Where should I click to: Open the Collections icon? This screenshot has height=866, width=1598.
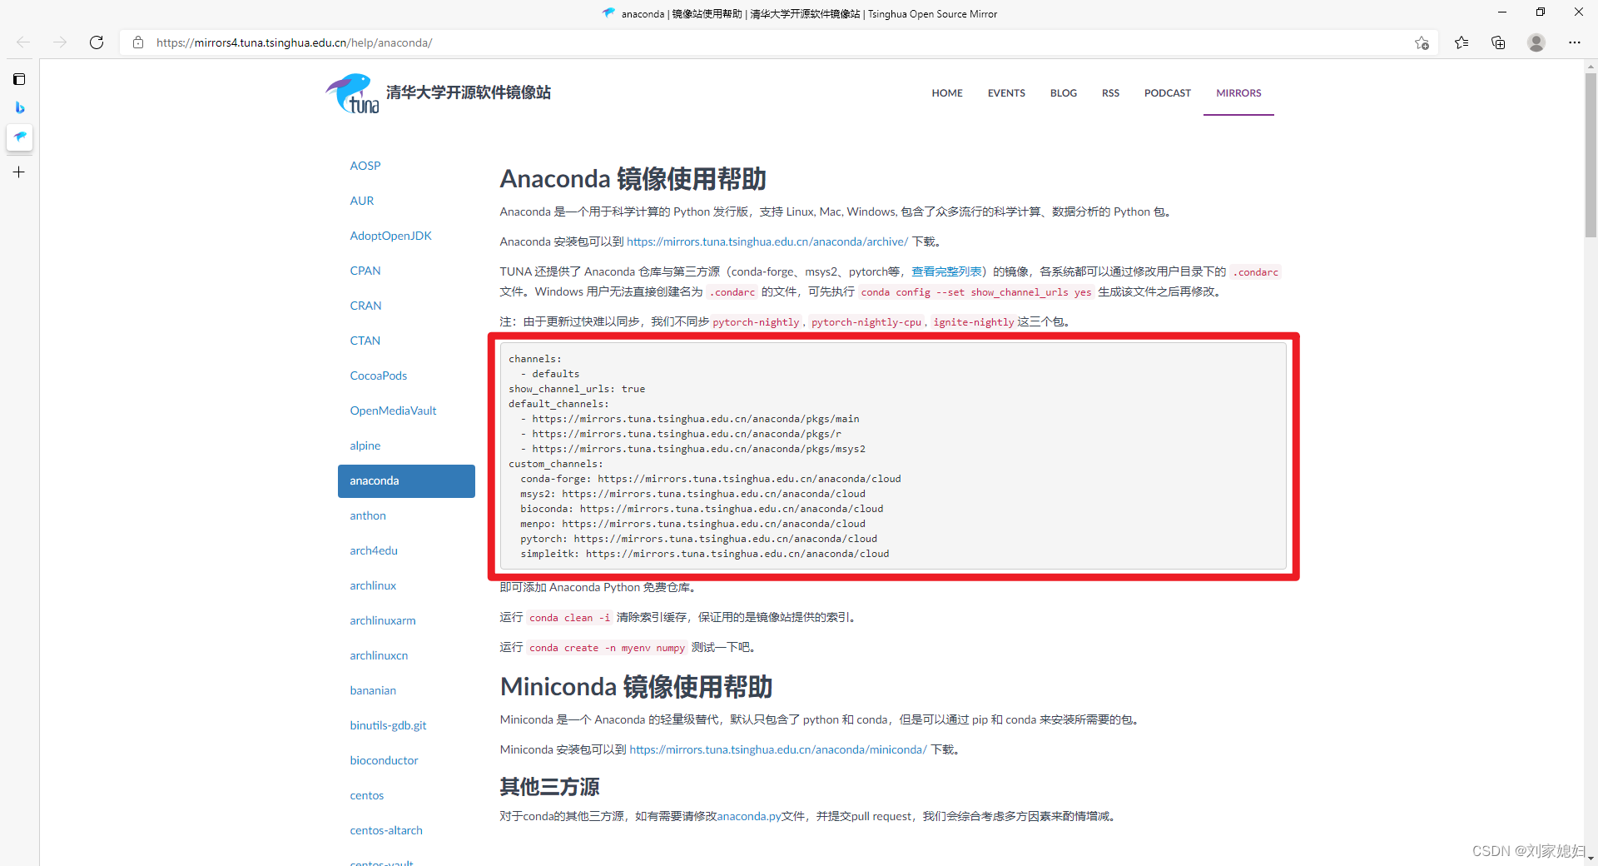pyautogui.click(x=1498, y=42)
